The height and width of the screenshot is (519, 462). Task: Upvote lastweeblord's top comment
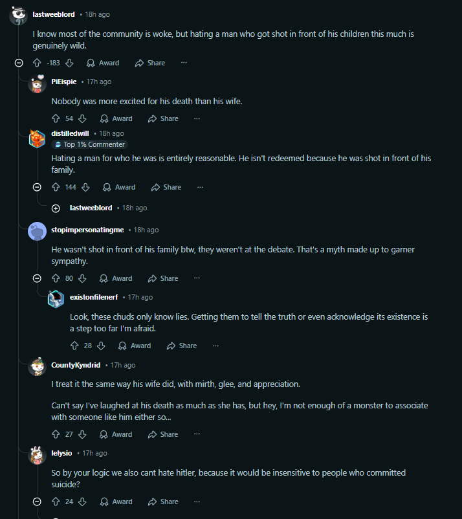point(37,63)
